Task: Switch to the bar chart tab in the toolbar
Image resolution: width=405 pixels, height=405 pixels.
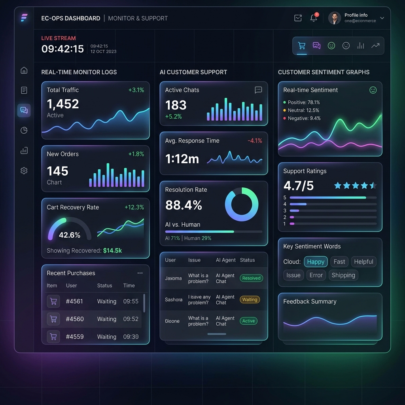Action: [x=361, y=46]
